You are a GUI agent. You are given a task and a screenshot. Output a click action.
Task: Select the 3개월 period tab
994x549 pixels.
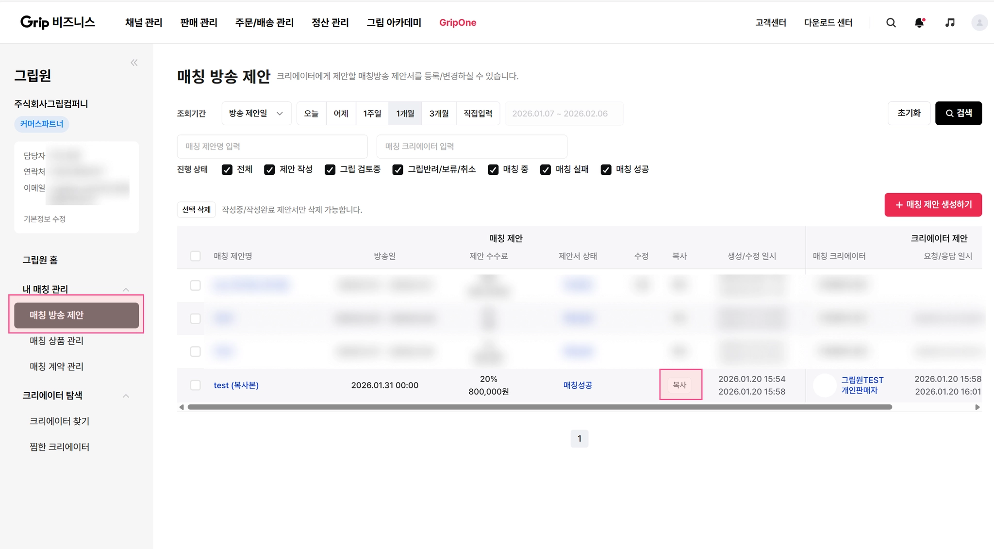(x=439, y=113)
